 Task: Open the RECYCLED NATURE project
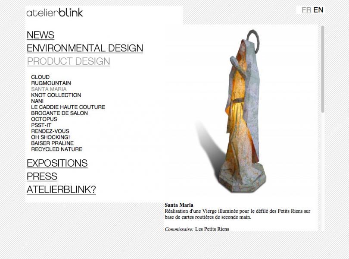tap(57, 149)
